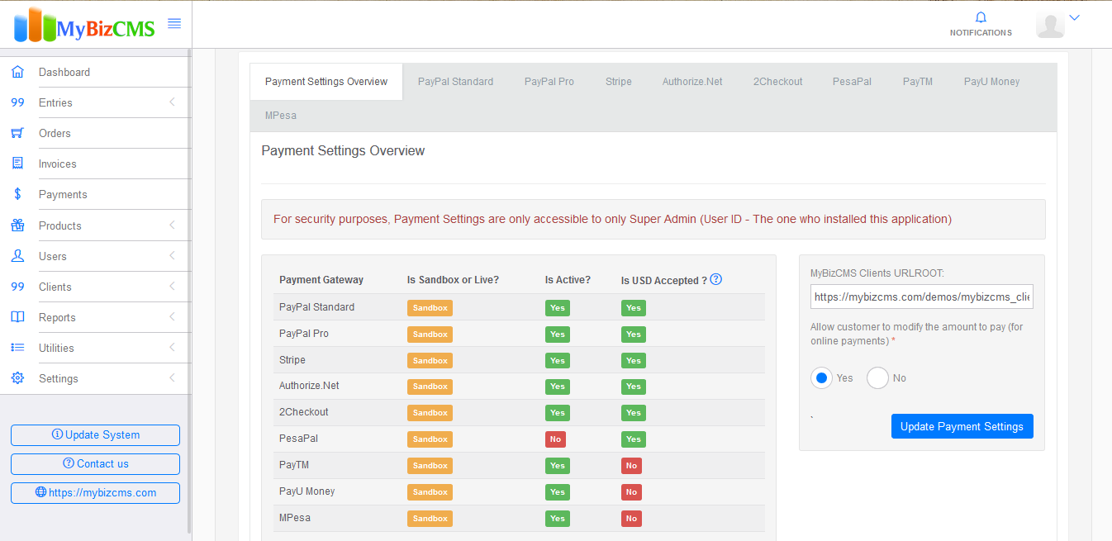Open the PayPal Pro tab
Screen dimensions: 1112x541
(549, 82)
